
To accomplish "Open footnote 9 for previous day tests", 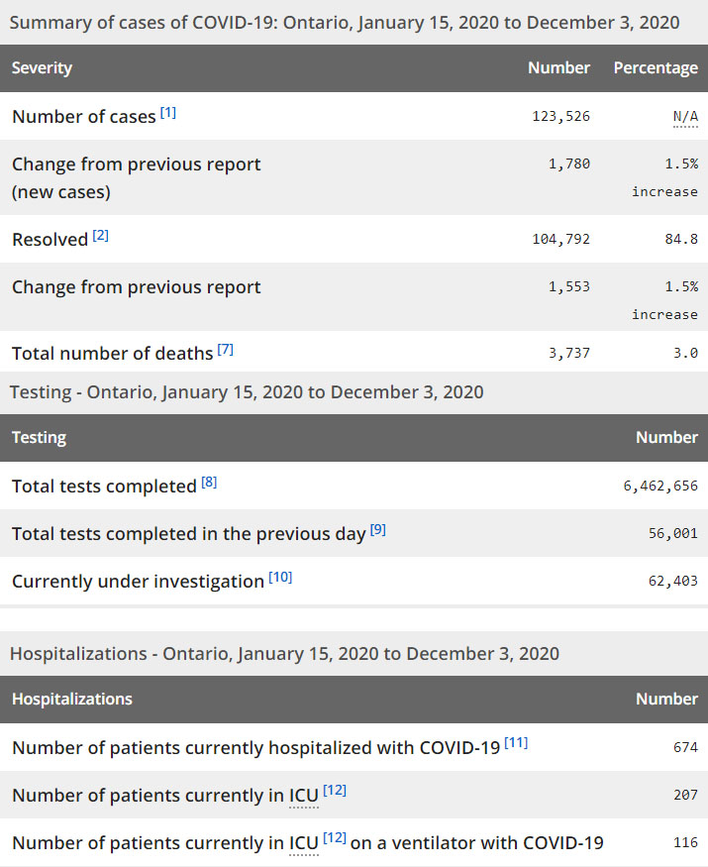I will click(378, 530).
